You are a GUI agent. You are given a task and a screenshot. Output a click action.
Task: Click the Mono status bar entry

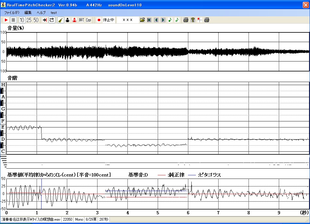79,219
